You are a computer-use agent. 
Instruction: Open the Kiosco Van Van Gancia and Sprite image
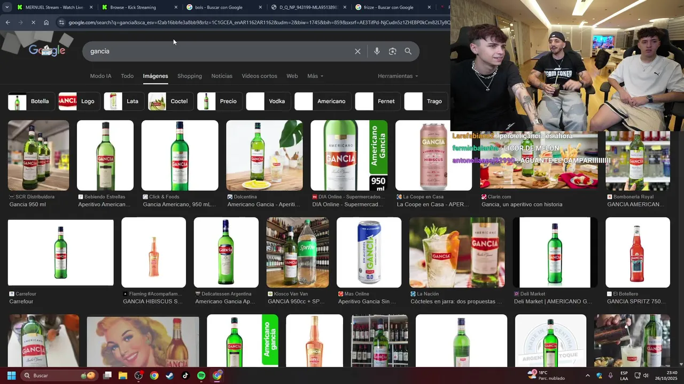(x=298, y=252)
